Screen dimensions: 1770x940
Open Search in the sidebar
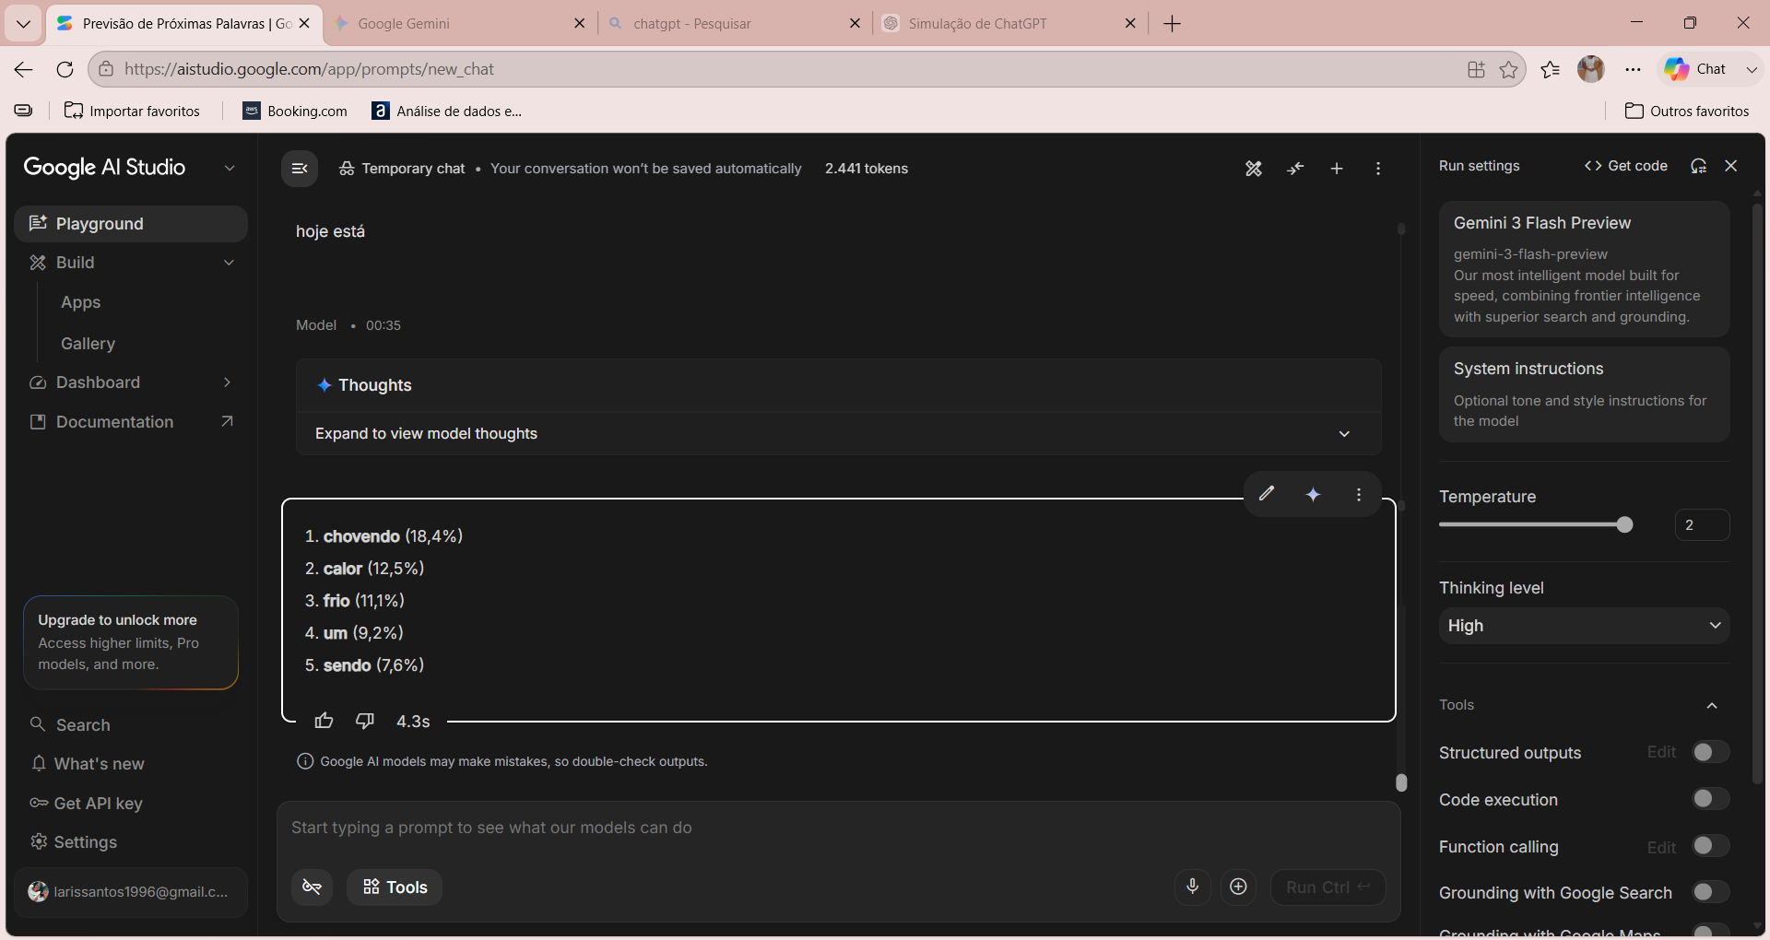(x=70, y=725)
